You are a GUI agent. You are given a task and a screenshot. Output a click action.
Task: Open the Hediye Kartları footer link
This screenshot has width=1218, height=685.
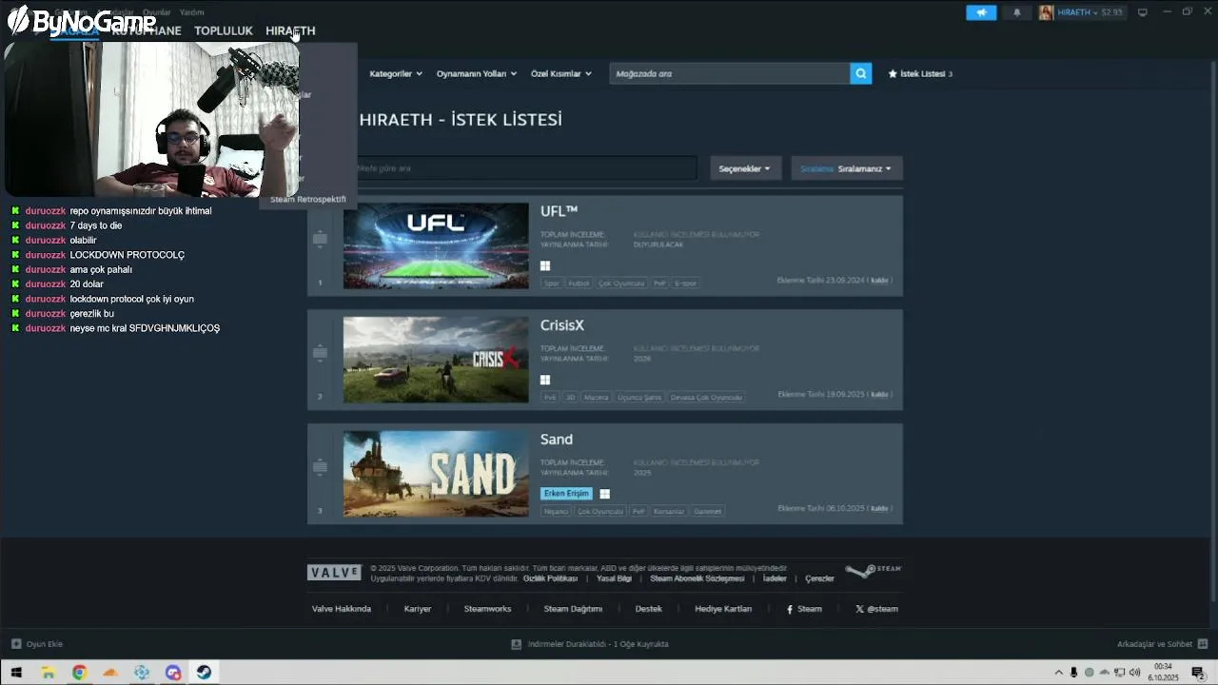tap(723, 609)
